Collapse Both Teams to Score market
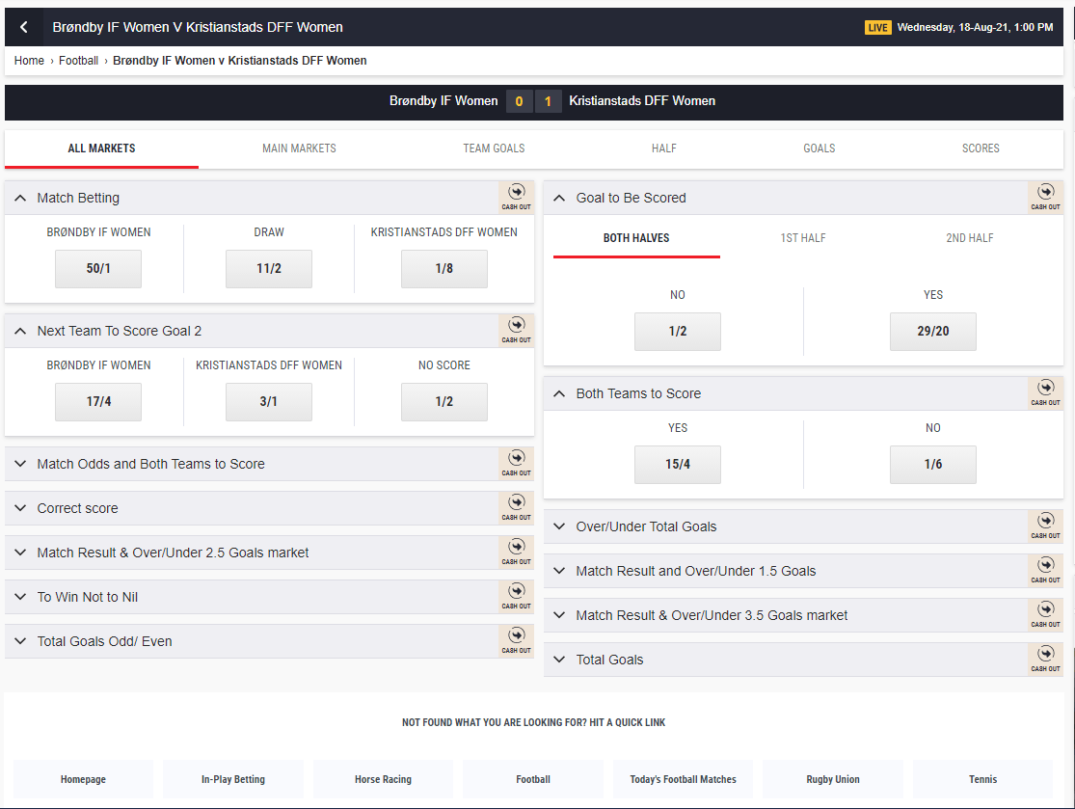The width and height of the screenshot is (1075, 809). coord(559,393)
